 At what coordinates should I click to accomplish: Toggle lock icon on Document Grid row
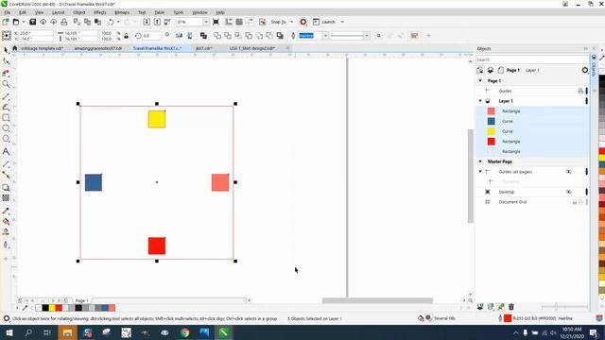pos(574,202)
